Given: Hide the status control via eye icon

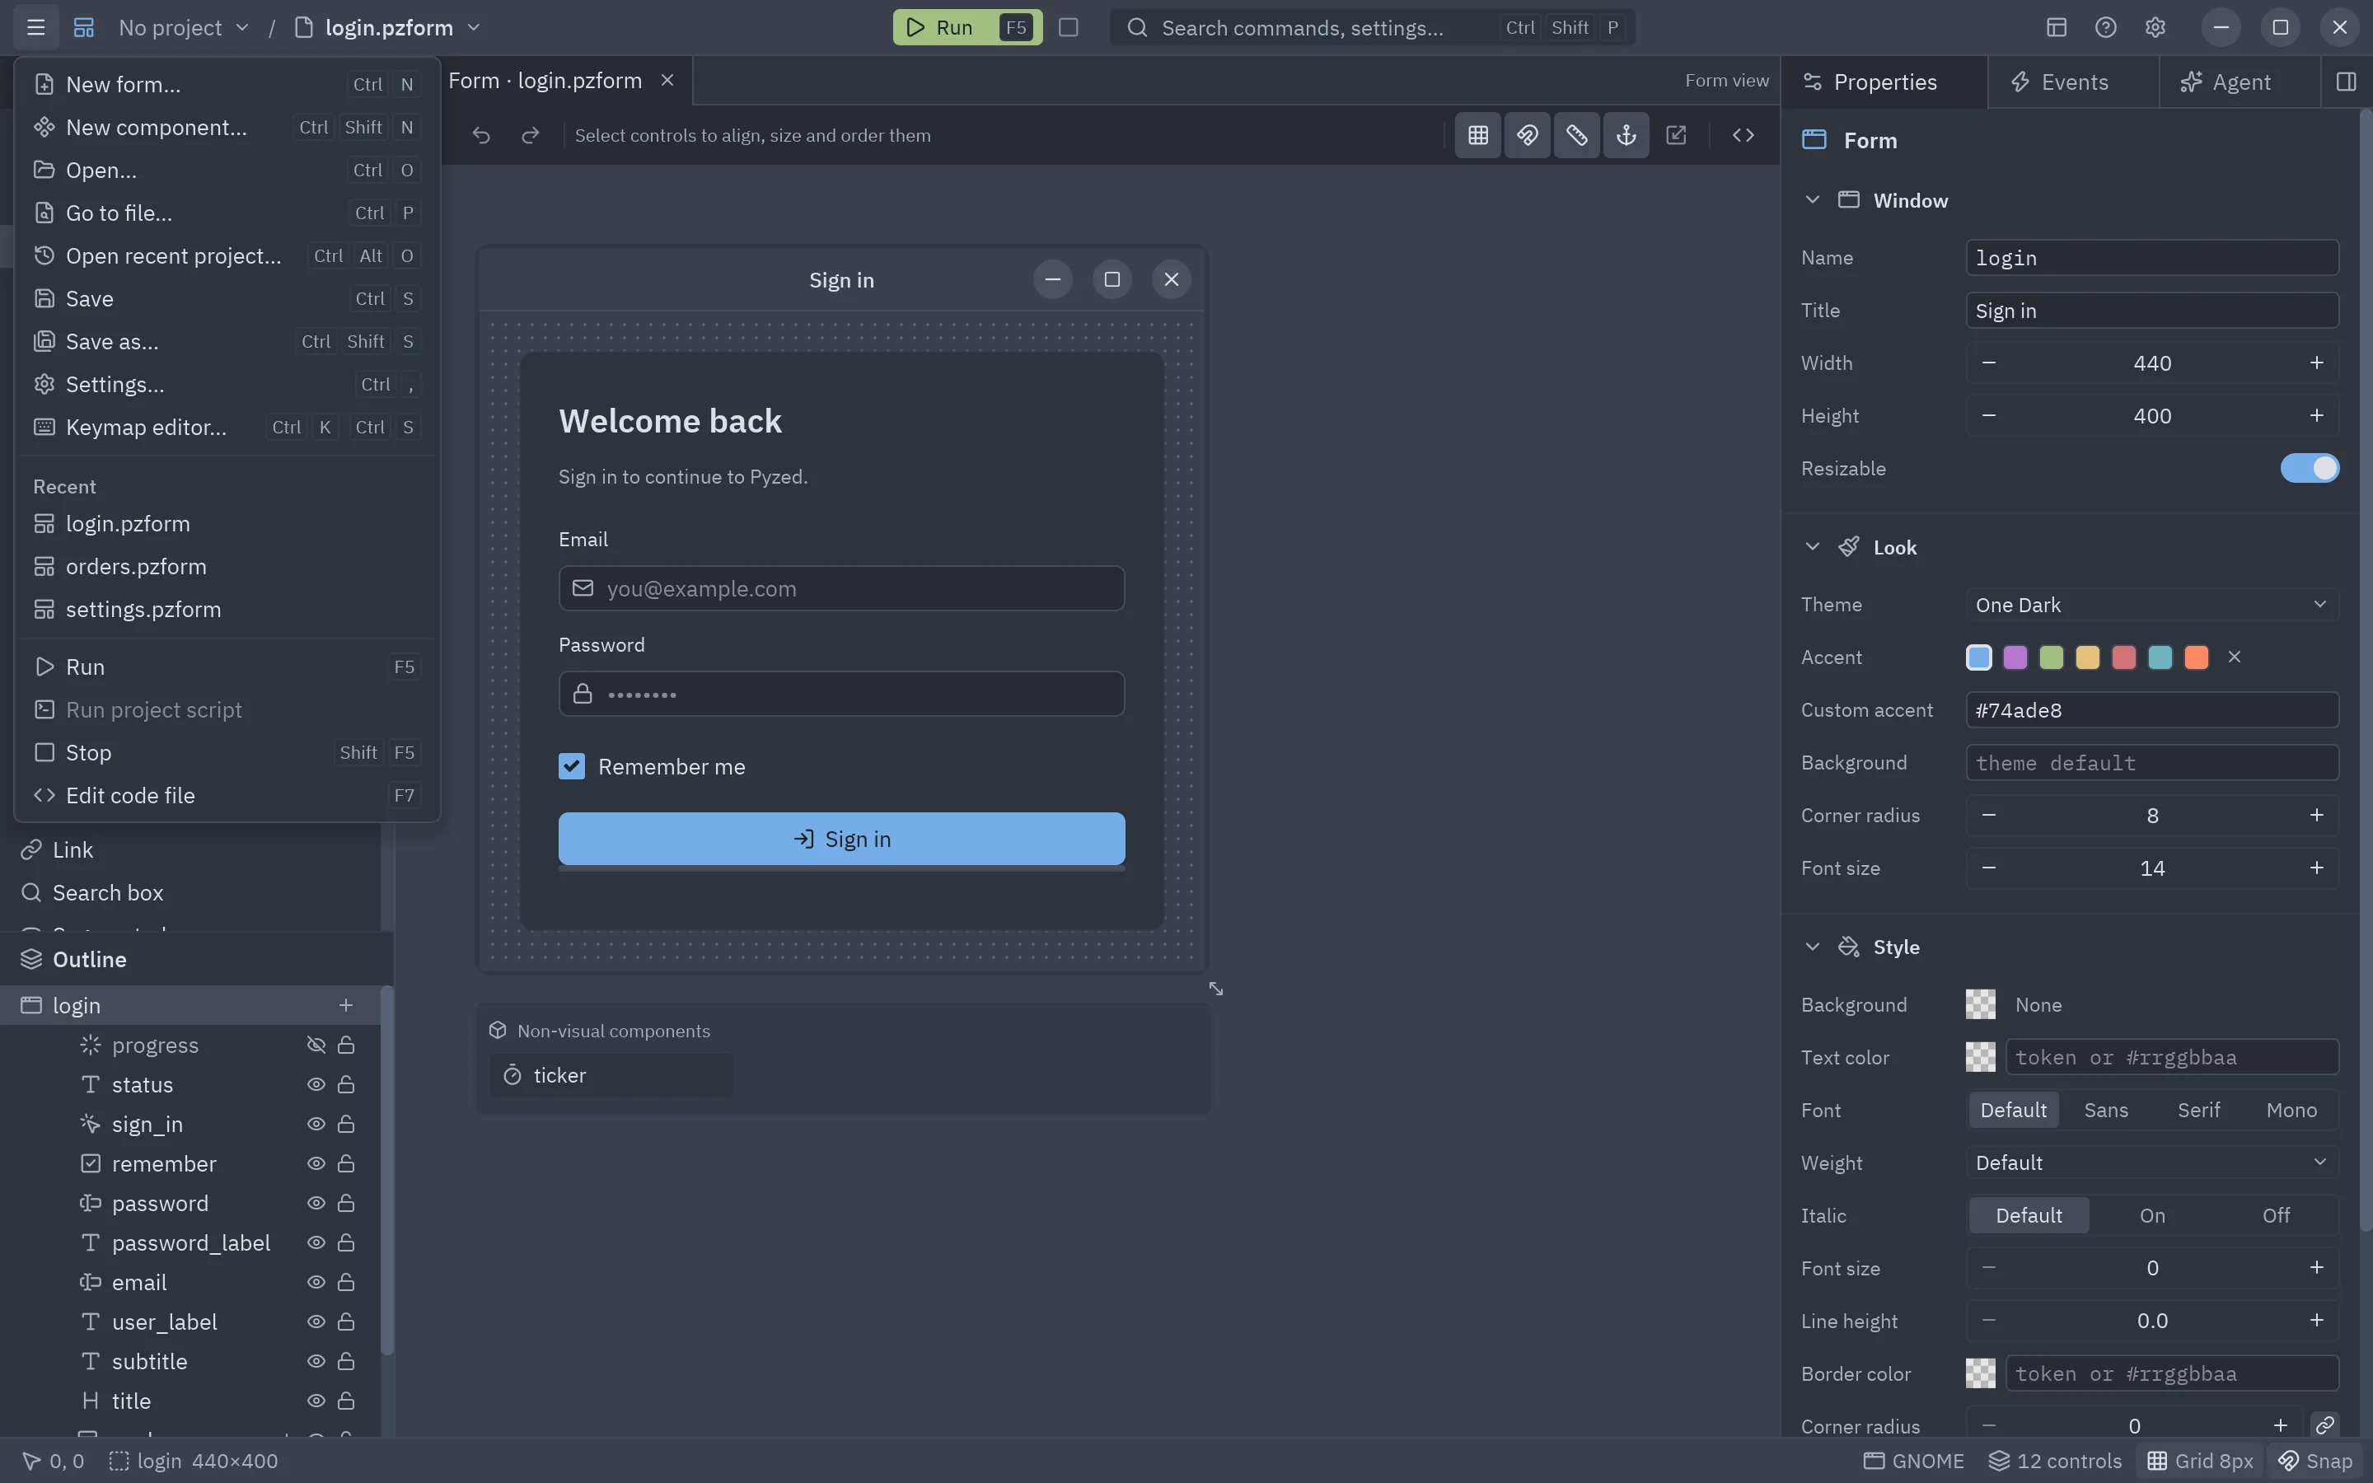Looking at the screenshot, I should (316, 1085).
